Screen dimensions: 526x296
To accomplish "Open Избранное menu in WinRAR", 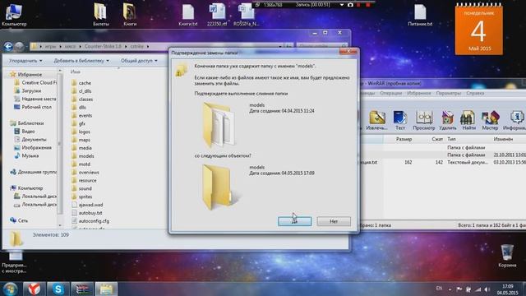I will [x=419, y=93].
